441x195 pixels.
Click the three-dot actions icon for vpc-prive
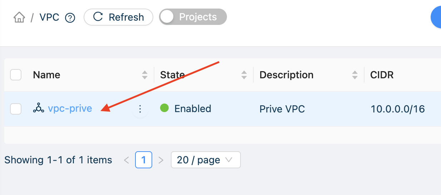click(x=140, y=109)
